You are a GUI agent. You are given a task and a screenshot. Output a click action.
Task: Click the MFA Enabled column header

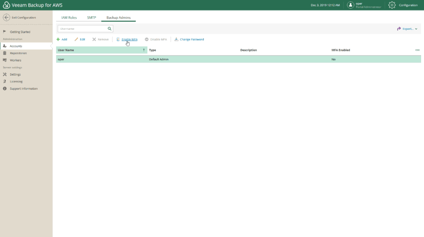click(341, 50)
